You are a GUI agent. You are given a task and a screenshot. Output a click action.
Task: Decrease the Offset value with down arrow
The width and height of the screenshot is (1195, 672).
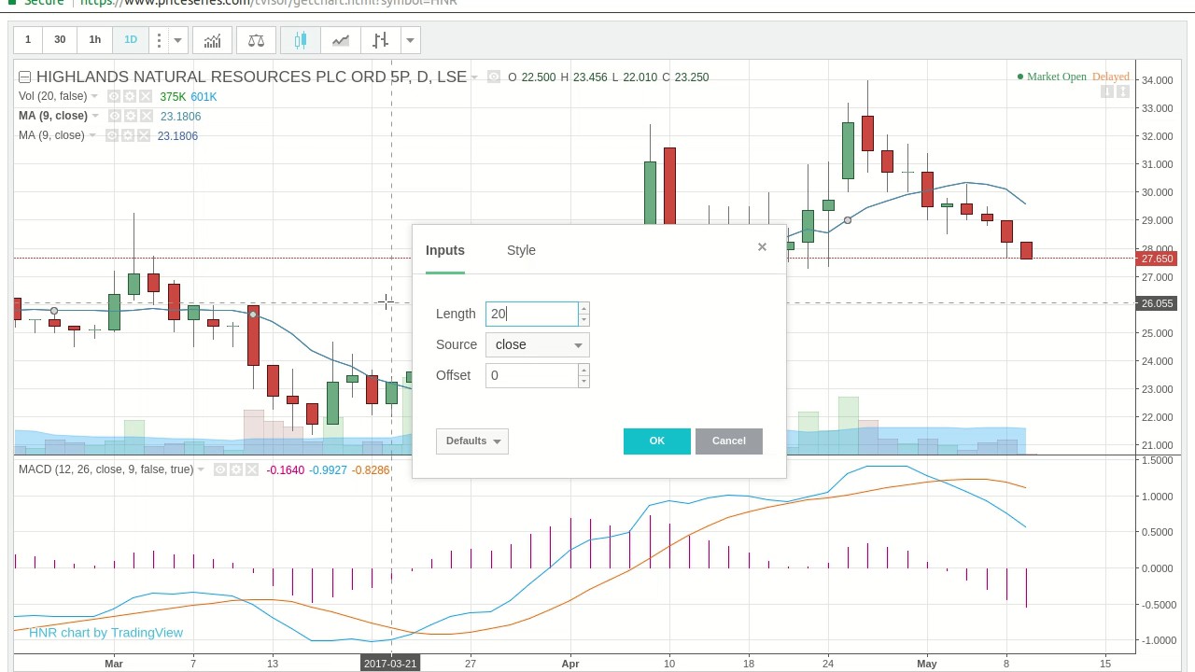coord(583,381)
